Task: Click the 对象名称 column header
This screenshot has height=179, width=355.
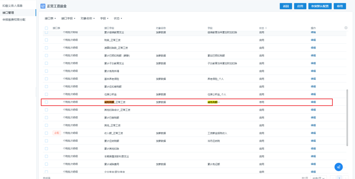Action: (161, 28)
